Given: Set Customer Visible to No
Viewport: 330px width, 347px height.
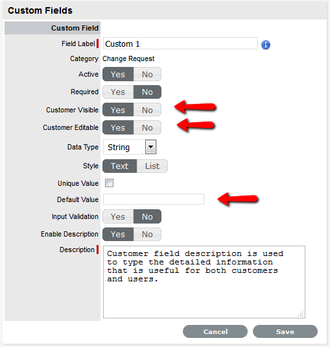Looking at the screenshot, I should point(147,110).
